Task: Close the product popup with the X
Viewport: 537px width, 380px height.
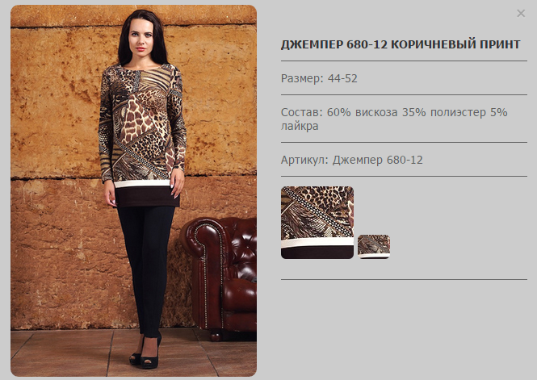Action: coord(521,14)
